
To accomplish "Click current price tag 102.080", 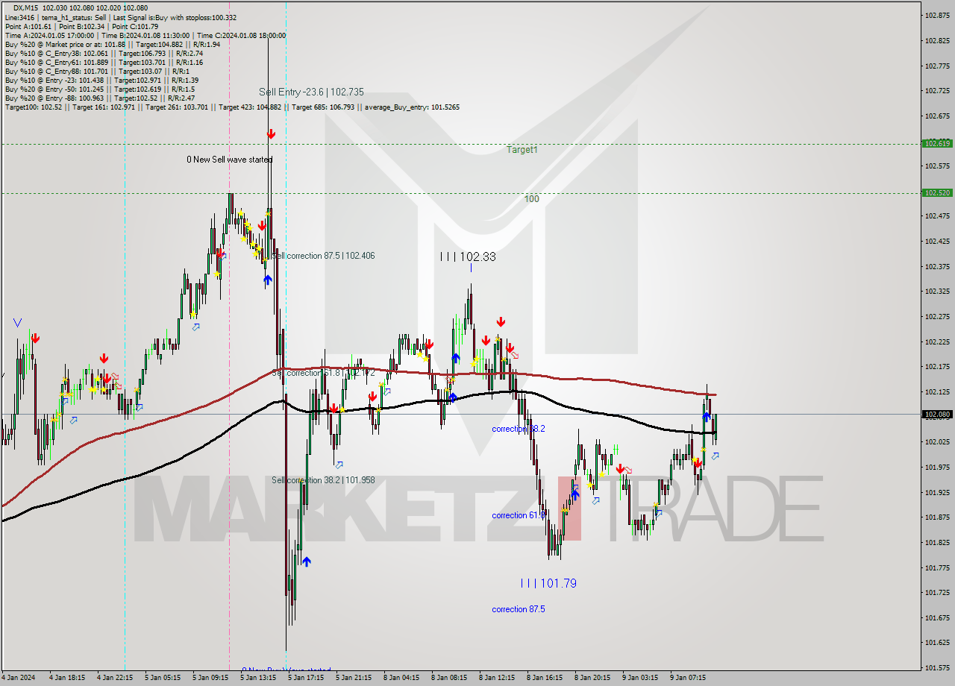I will pos(937,414).
